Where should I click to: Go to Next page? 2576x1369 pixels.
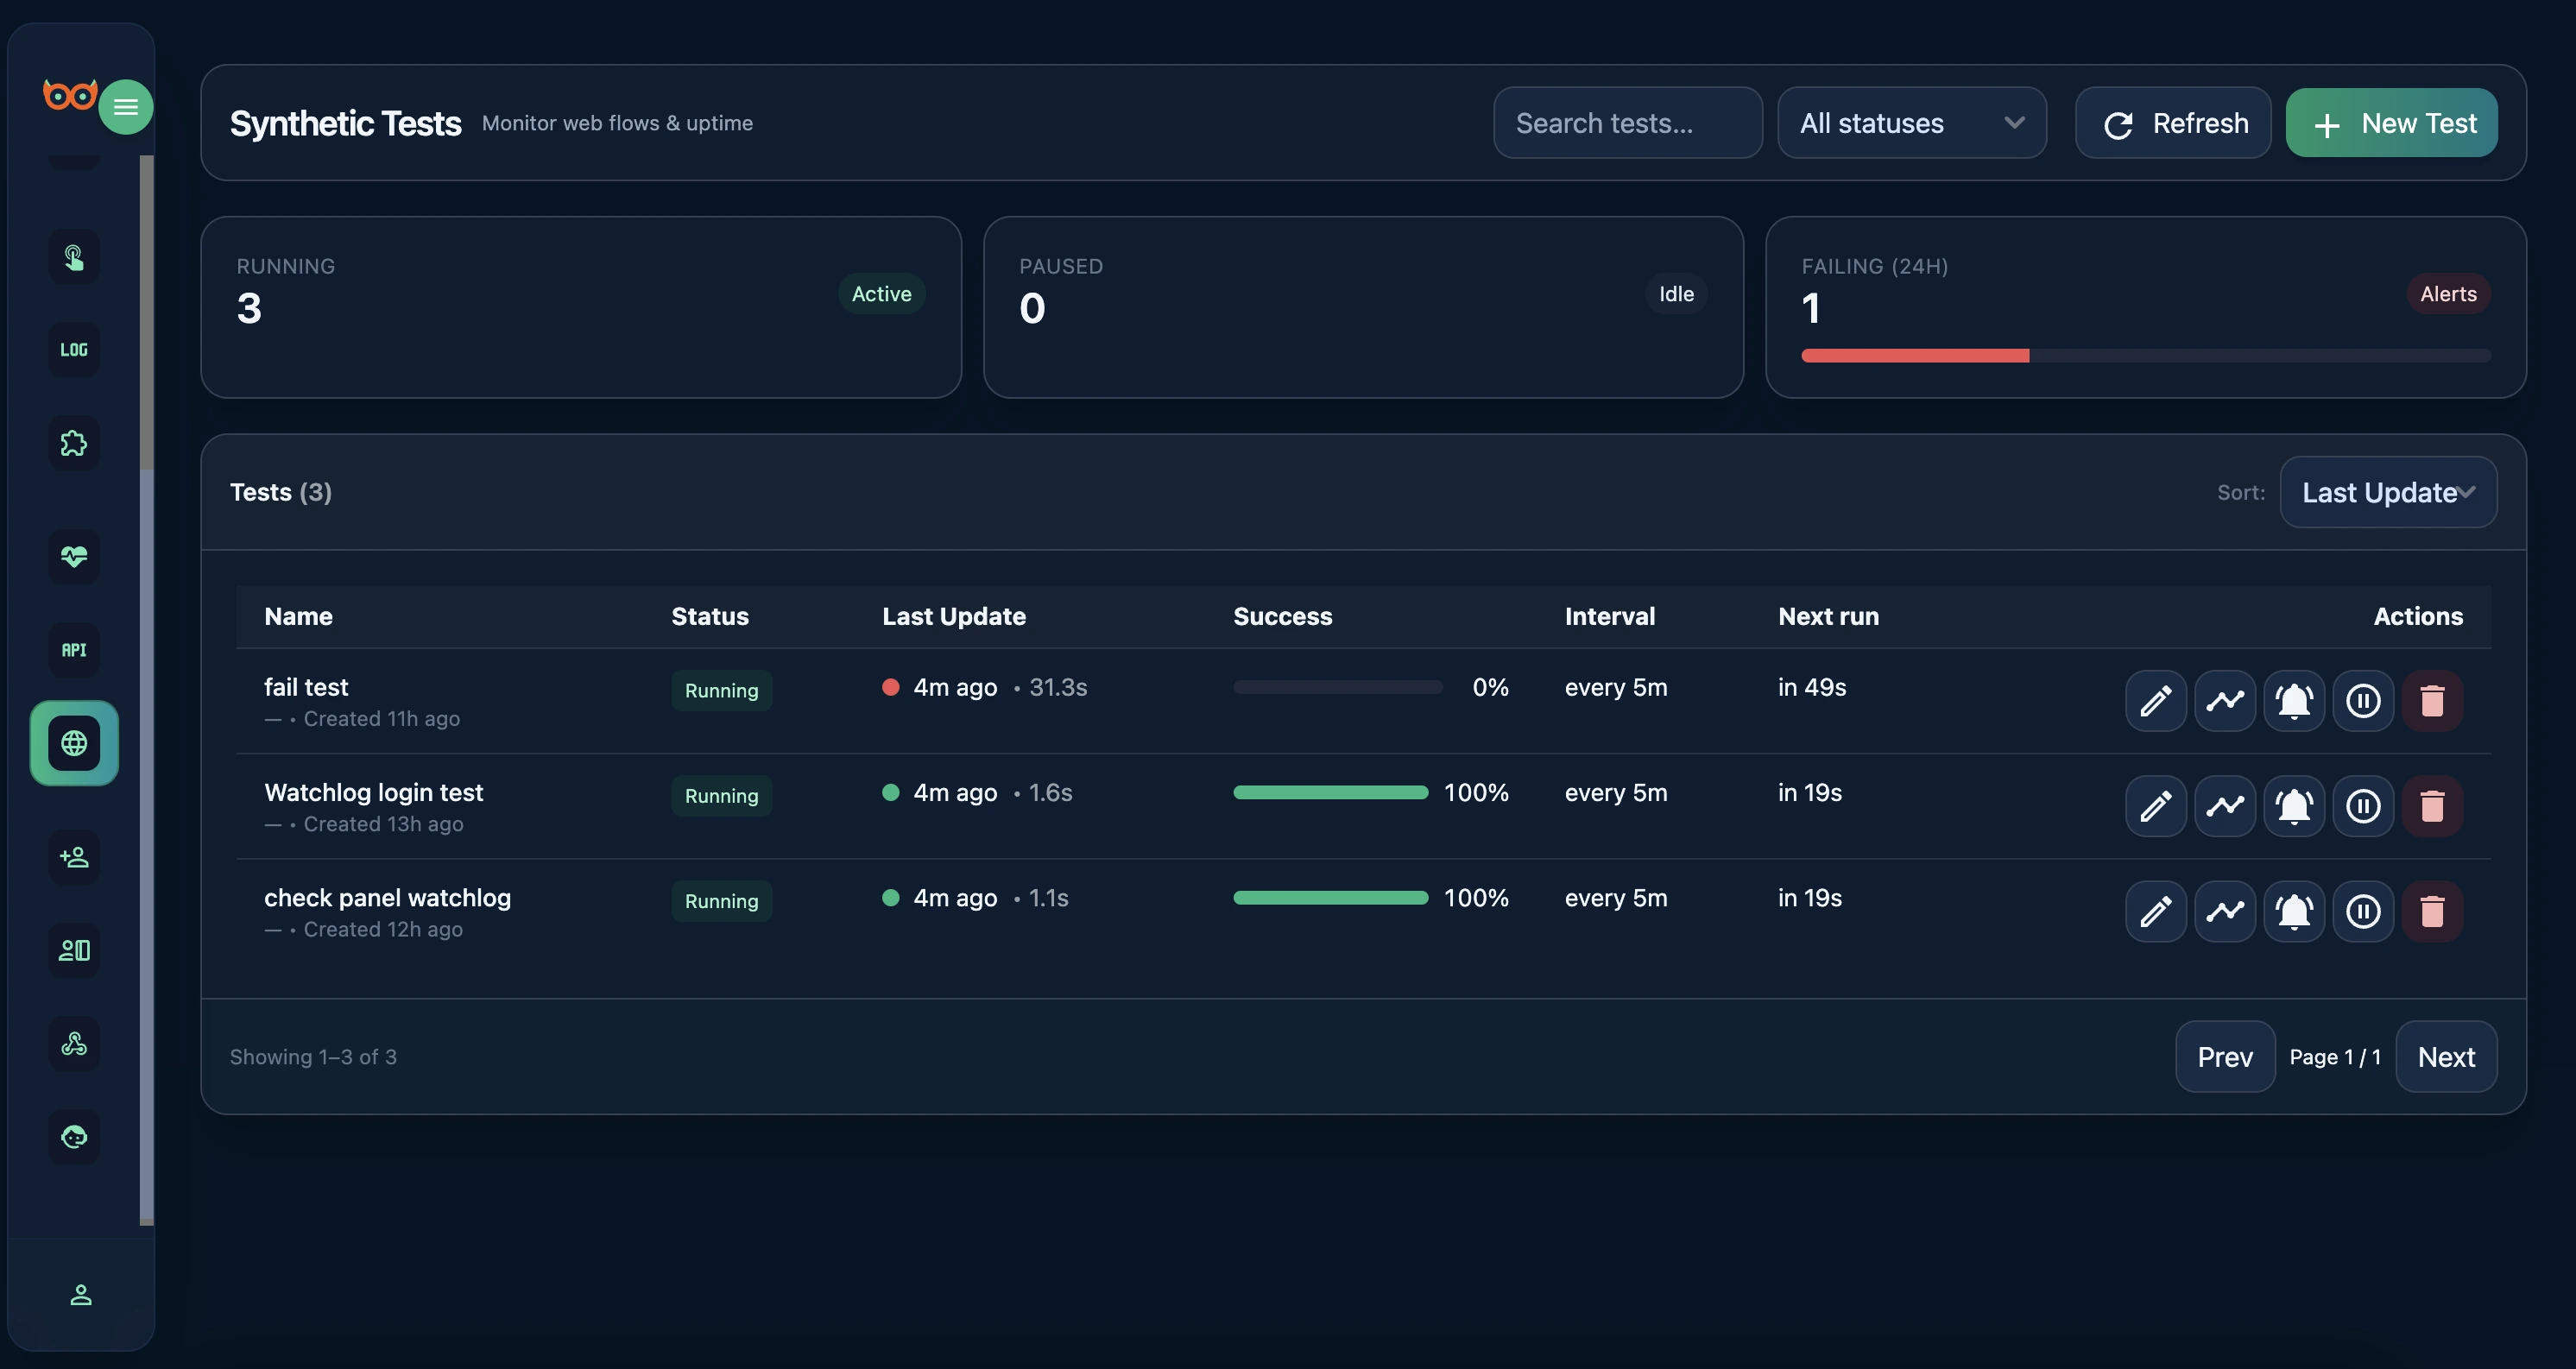(x=2446, y=1057)
